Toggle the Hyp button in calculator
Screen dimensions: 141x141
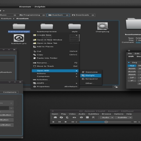(132, 66)
